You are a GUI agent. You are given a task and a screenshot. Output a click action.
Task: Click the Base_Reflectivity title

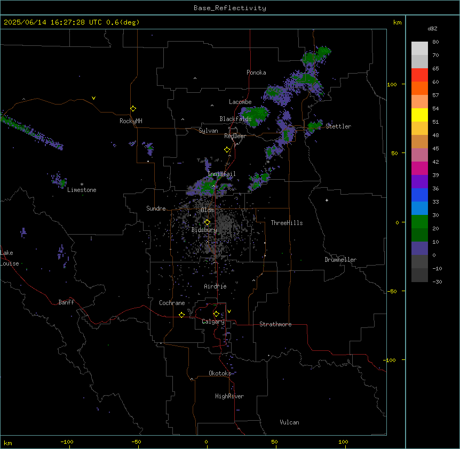click(x=230, y=8)
